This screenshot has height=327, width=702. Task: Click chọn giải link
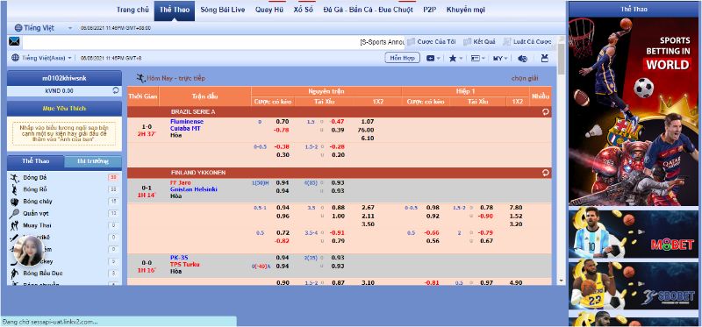(x=525, y=78)
